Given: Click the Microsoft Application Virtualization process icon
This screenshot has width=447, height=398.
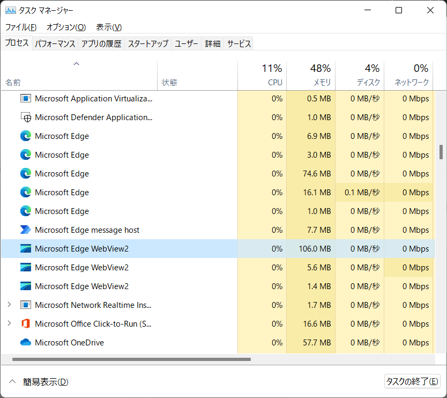Looking at the screenshot, I should [26, 99].
